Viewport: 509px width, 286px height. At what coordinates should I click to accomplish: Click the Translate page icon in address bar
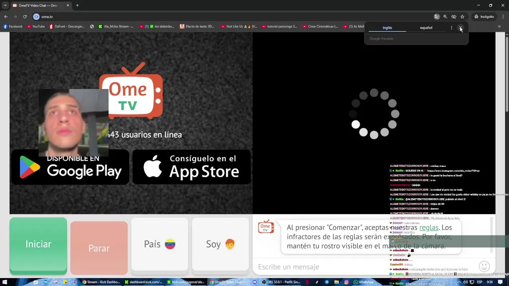pyautogui.click(x=437, y=17)
